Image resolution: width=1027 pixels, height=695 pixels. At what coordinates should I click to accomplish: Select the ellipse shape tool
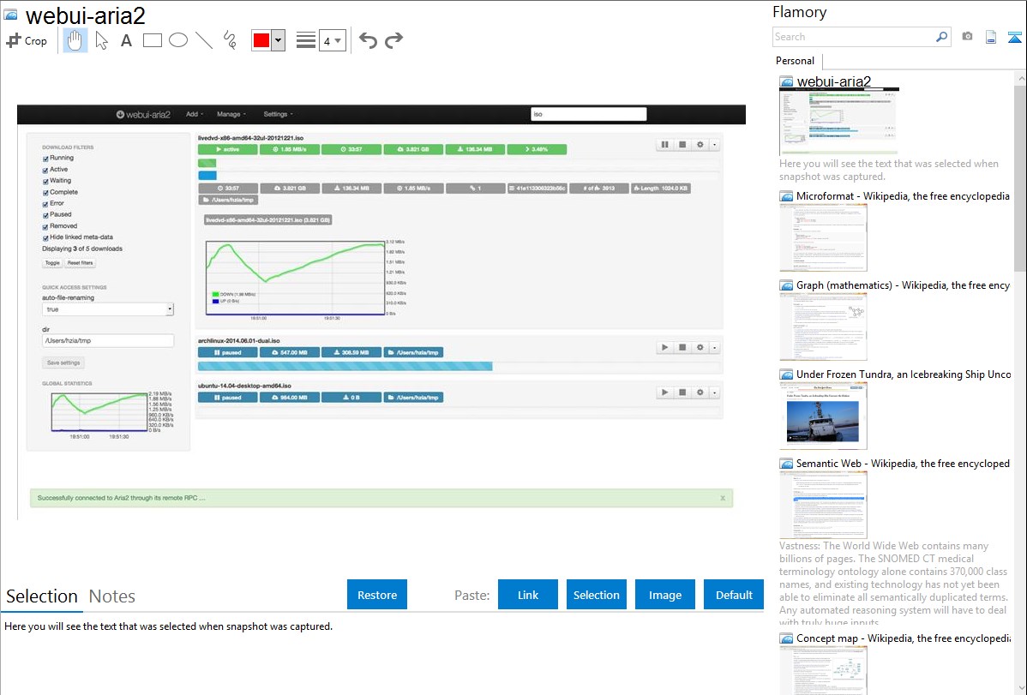click(x=178, y=40)
